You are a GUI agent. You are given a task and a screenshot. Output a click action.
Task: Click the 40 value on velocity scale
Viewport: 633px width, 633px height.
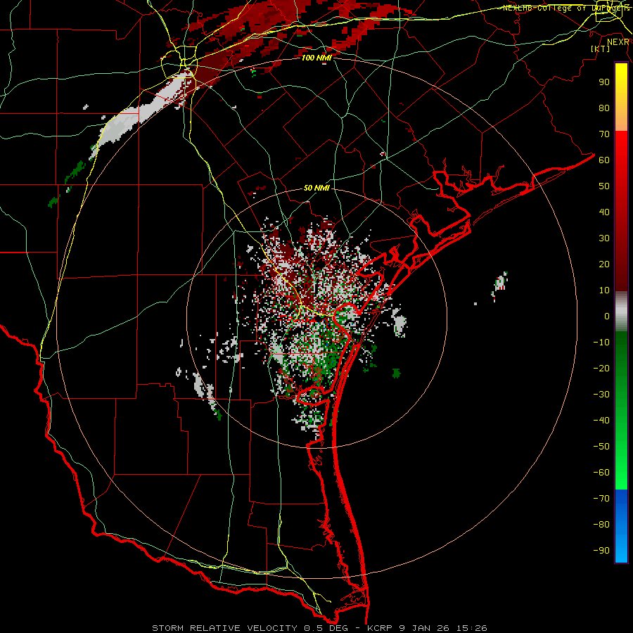click(604, 212)
